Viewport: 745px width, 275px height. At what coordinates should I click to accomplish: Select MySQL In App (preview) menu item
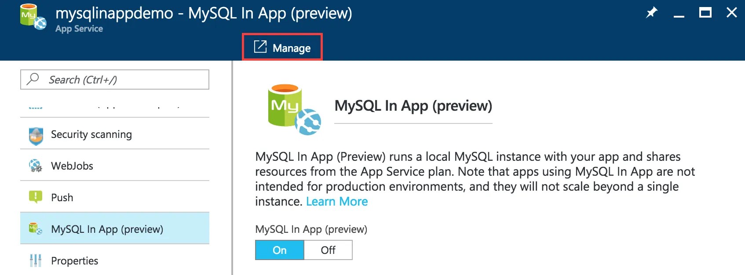pos(115,228)
